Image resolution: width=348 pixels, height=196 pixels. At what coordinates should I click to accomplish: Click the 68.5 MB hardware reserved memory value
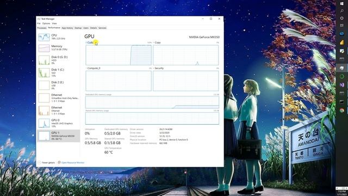[163, 143]
